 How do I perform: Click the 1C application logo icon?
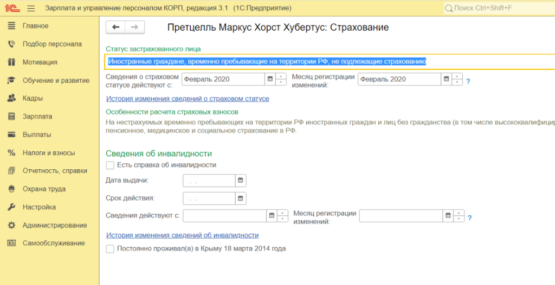pos(11,9)
